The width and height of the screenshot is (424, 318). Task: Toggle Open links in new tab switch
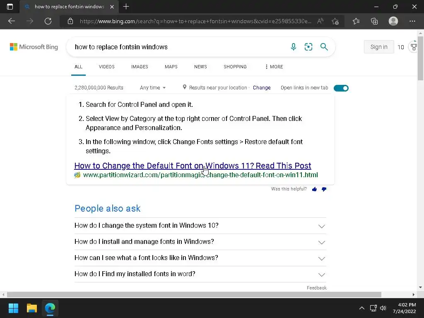point(341,88)
